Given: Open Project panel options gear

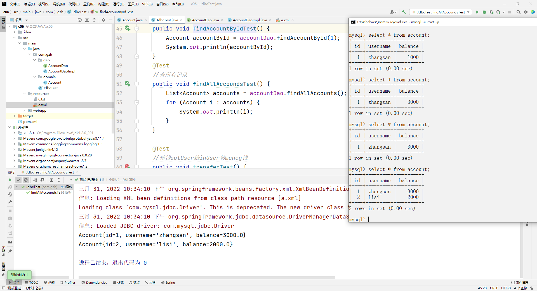Looking at the screenshot, I should [103, 20].
